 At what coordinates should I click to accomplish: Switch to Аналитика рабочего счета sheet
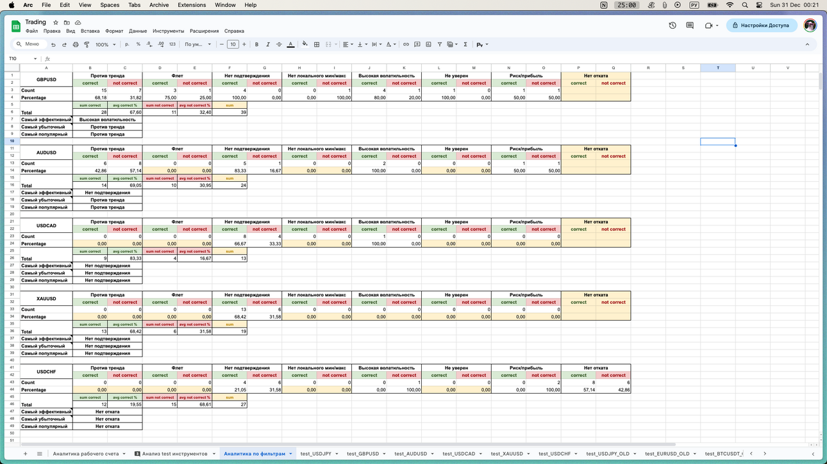[x=86, y=454]
